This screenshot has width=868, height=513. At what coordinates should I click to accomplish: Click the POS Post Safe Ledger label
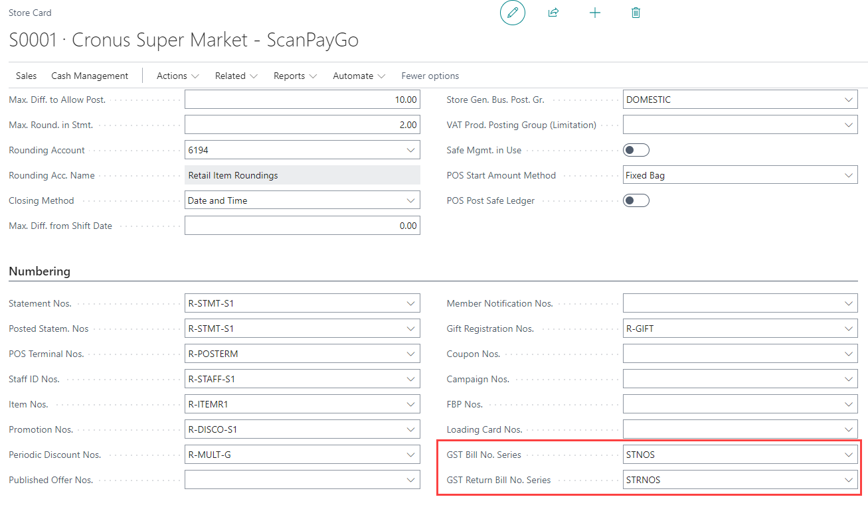[491, 200]
